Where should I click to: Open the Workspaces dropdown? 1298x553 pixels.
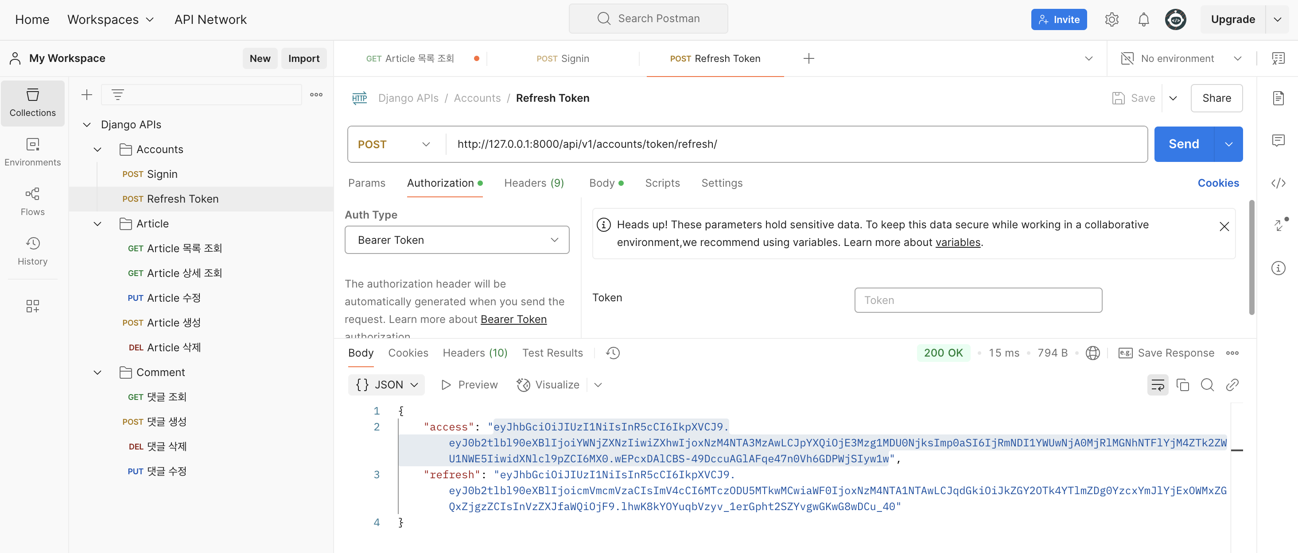click(x=110, y=19)
